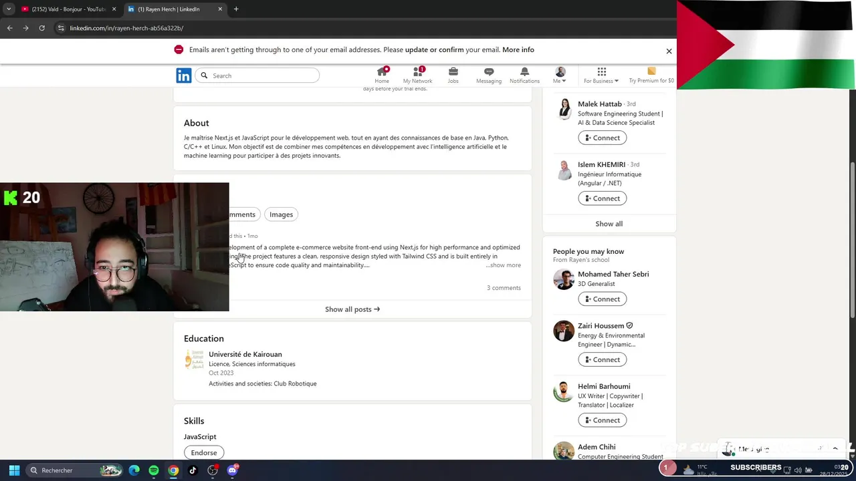Select the Images activity filter

(x=281, y=214)
